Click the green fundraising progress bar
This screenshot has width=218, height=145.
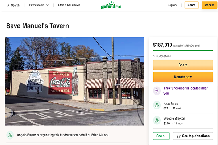183,50
